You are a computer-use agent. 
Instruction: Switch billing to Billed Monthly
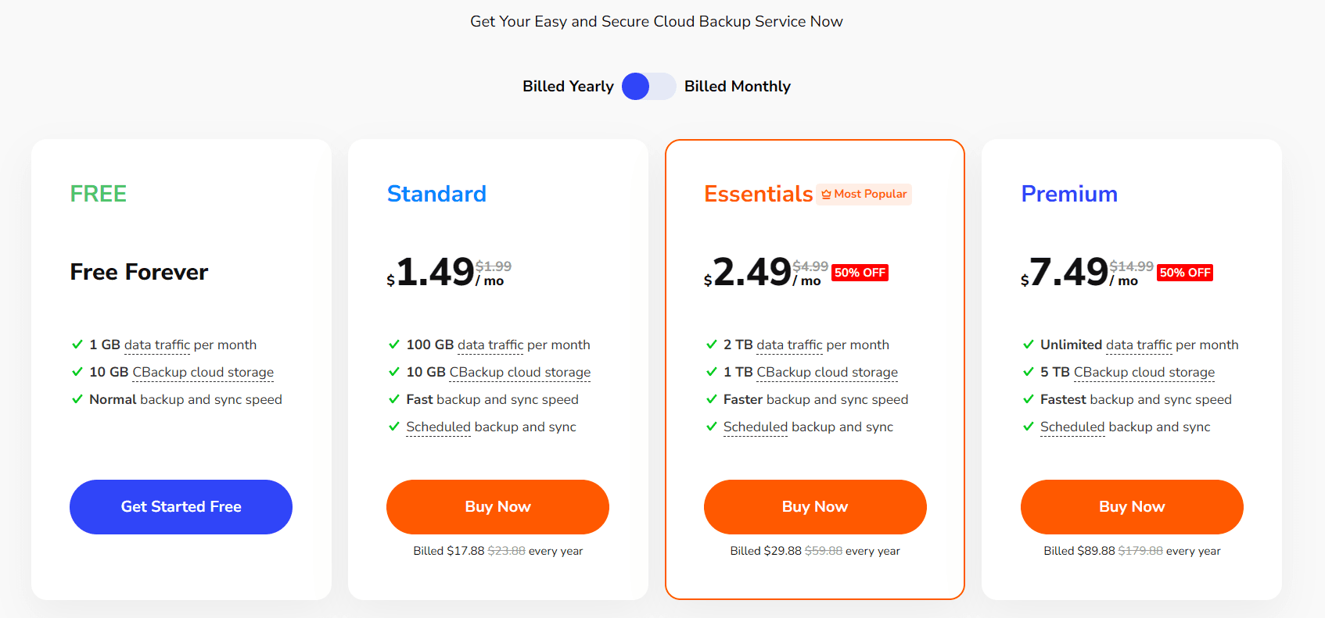pos(738,86)
